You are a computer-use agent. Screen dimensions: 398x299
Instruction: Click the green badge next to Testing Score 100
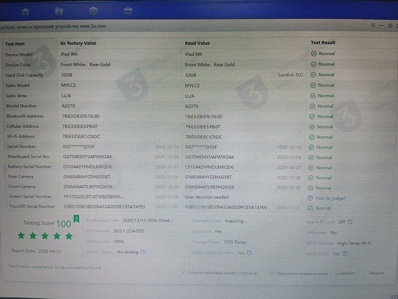click(x=76, y=219)
